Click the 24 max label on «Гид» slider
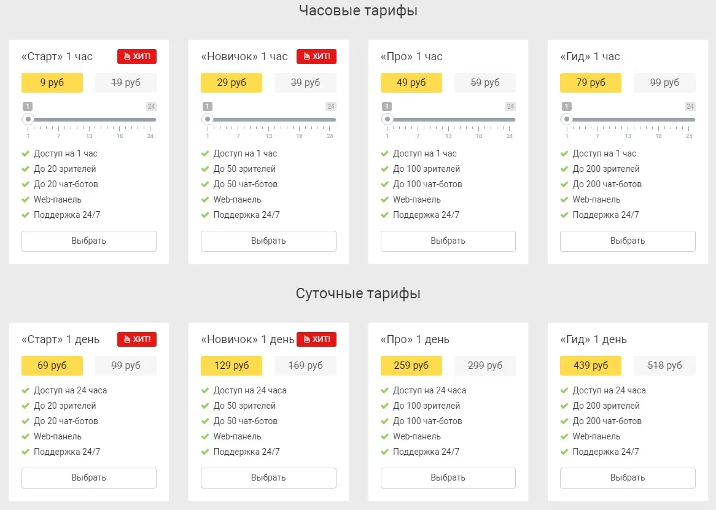 click(x=690, y=106)
